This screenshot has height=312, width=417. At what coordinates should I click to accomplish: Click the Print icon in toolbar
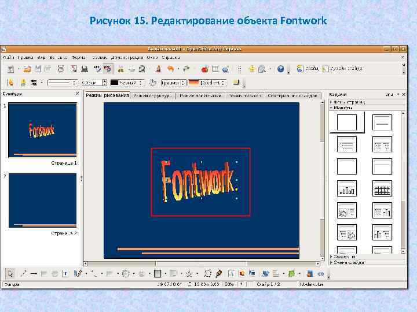tap(85, 69)
